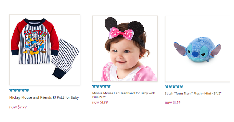Click the first Mickey rating icon under the pajamas
Viewport: 234px width, 122px height.
(x=11, y=90)
